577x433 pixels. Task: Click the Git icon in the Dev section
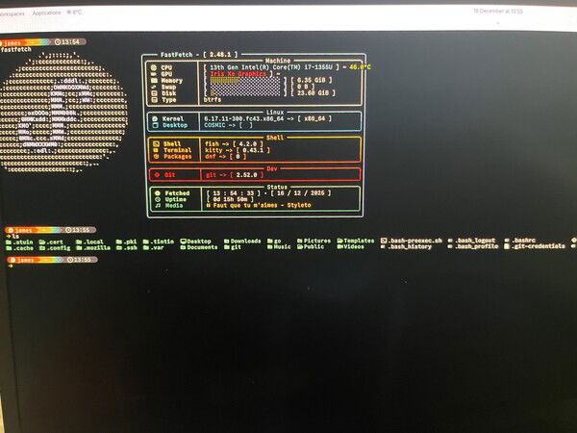click(155, 174)
